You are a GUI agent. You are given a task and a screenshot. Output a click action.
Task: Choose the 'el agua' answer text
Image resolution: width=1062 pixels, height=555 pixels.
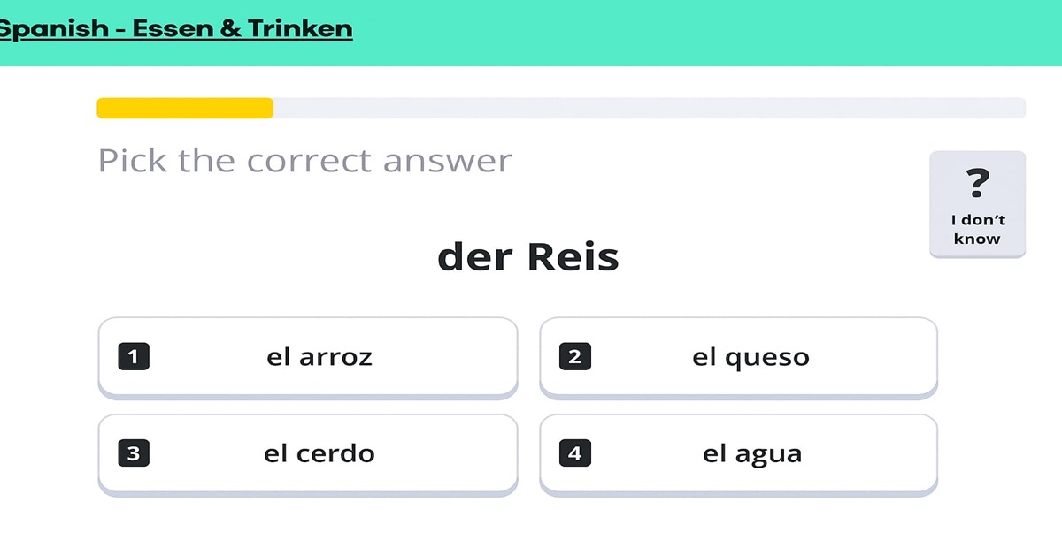click(752, 454)
